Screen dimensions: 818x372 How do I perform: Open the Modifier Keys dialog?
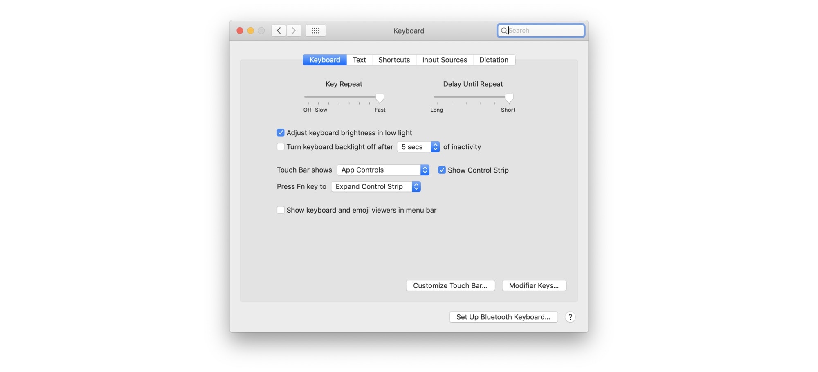534,285
